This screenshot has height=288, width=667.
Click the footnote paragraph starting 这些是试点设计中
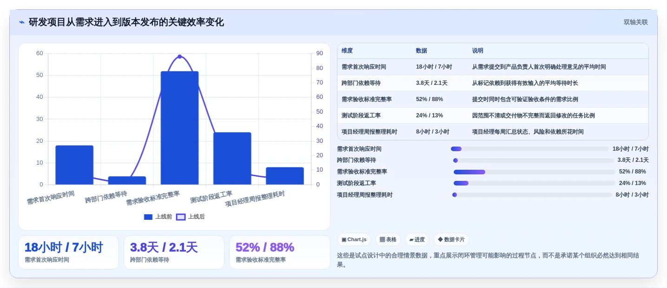[x=488, y=260]
